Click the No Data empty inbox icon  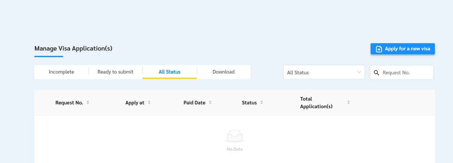[x=234, y=136]
